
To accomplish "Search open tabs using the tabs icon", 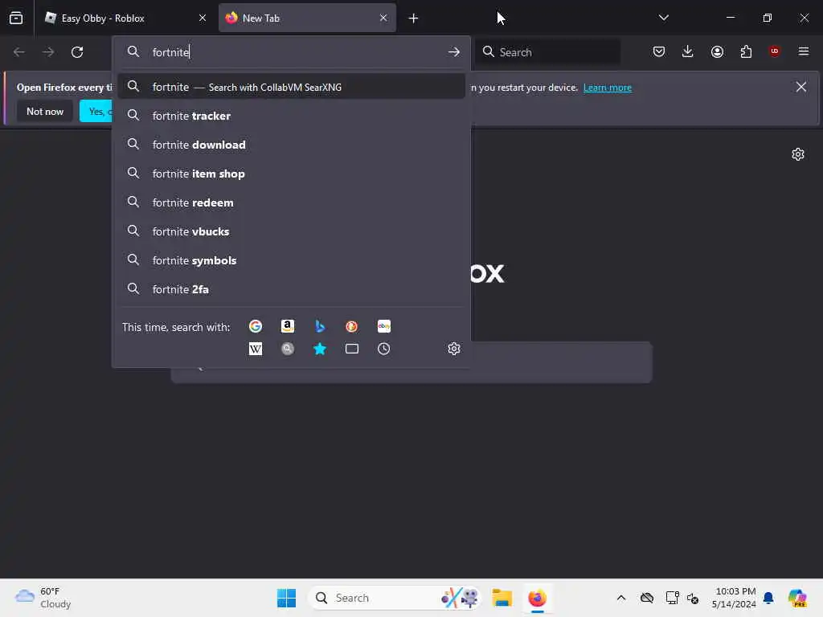I will pyautogui.click(x=352, y=349).
